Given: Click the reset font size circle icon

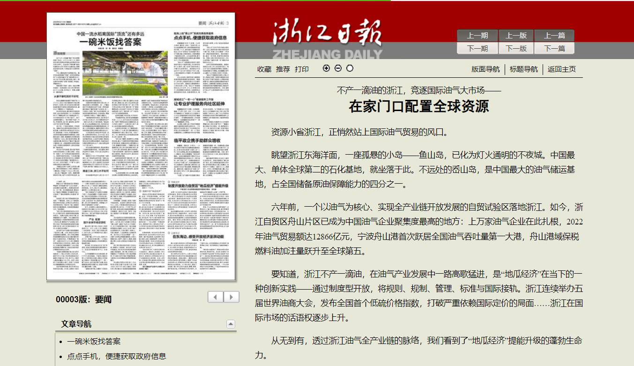Looking at the screenshot, I should pos(350,68).
